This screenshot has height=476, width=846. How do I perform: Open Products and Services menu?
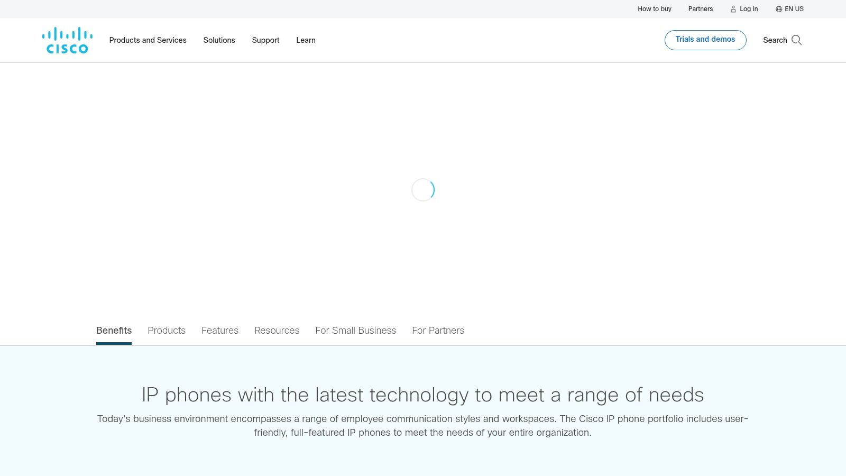coord(148,40)
